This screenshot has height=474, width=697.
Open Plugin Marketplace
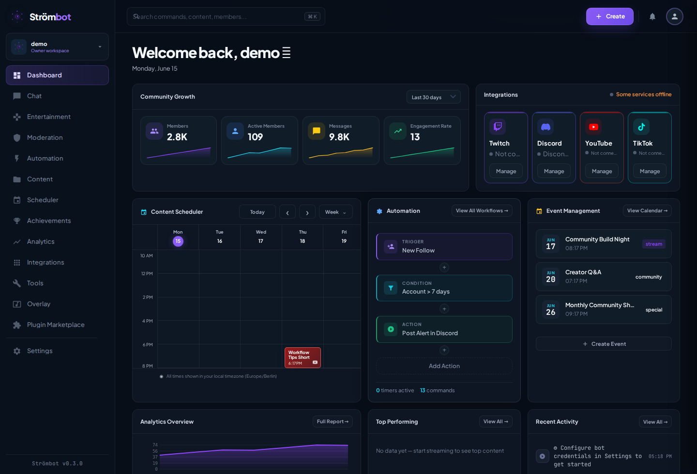(x=57, y=325)
